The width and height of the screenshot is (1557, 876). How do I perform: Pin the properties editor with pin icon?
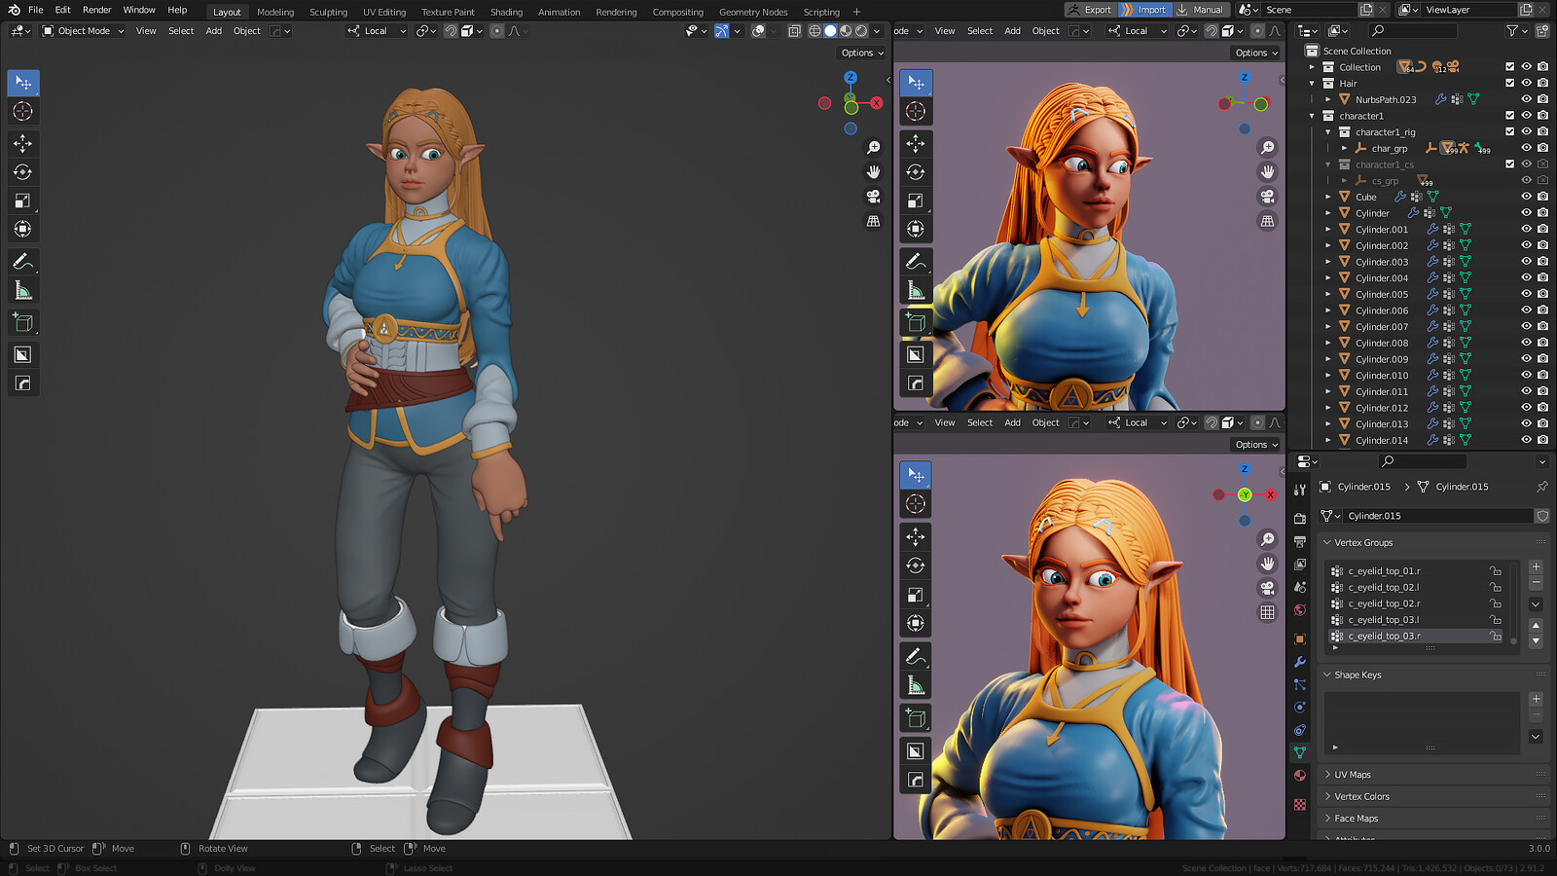tap(1542, 487)
